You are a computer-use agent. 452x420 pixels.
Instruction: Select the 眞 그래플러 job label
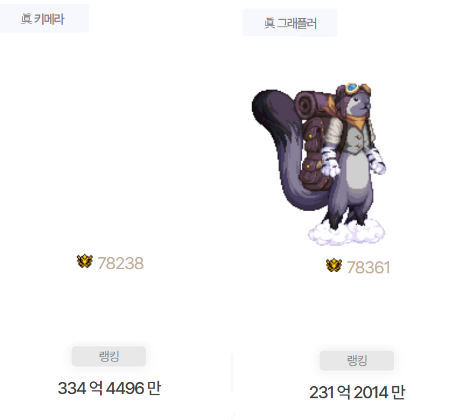(290, 23)
